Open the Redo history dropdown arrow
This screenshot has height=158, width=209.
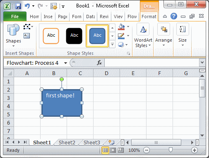[46, 6]
